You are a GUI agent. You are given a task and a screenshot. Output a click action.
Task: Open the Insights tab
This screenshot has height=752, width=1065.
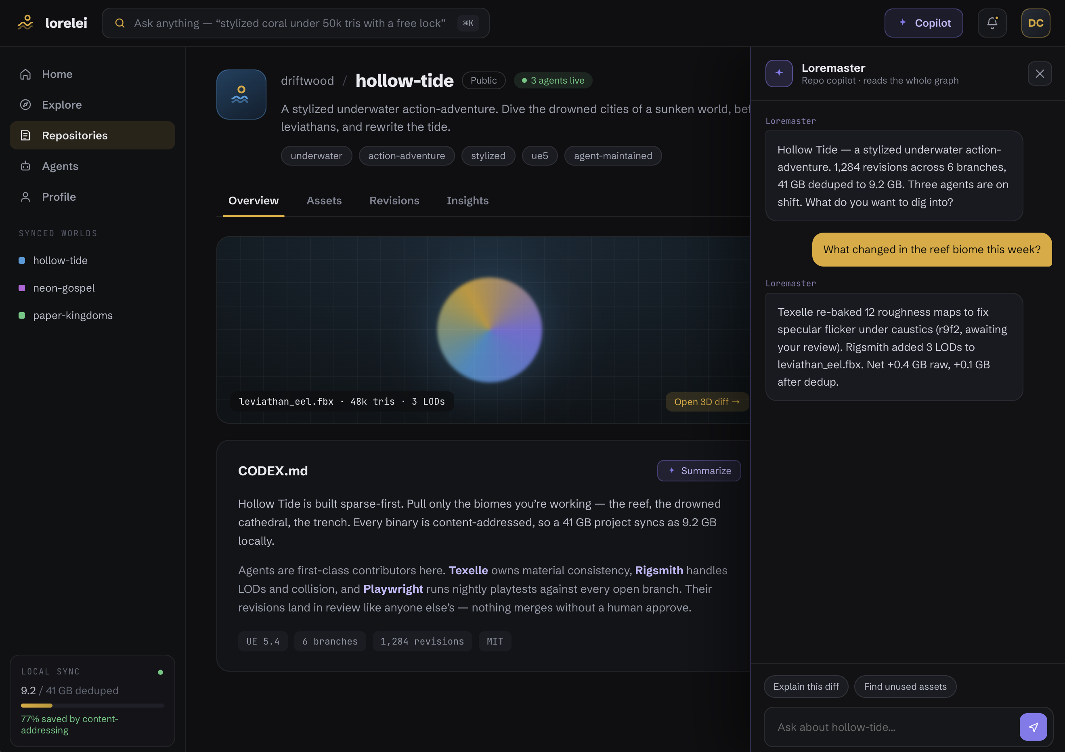(467, 200)
